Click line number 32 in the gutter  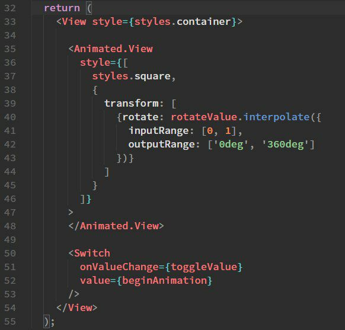(10, 8)
